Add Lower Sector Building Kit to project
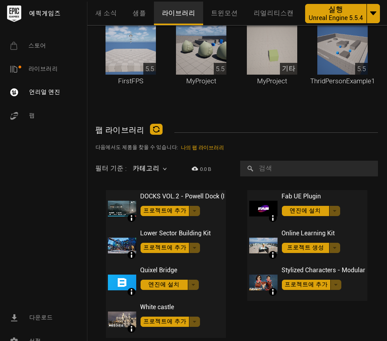Viewport: 387px width, 341px height. [x=165, y=248]
